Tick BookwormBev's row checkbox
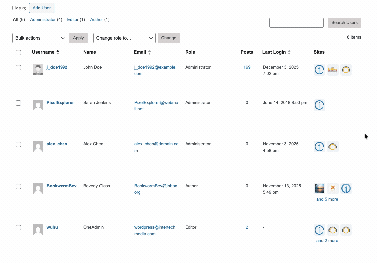Viewport: 377px width, 263px height. click(18, 186)
